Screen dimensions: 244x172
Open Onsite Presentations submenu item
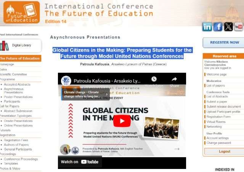[18, 121]
